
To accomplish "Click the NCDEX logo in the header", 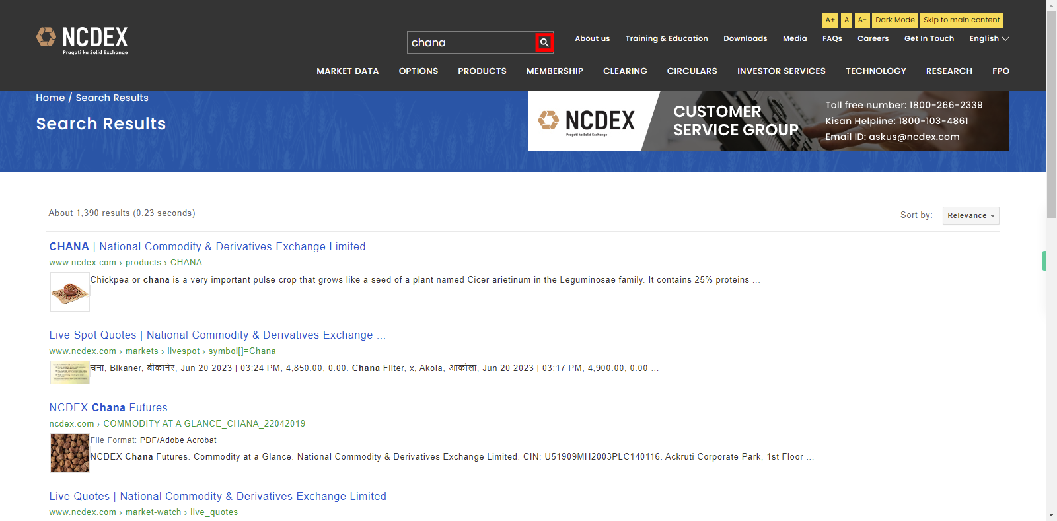I will pos(82,41).
